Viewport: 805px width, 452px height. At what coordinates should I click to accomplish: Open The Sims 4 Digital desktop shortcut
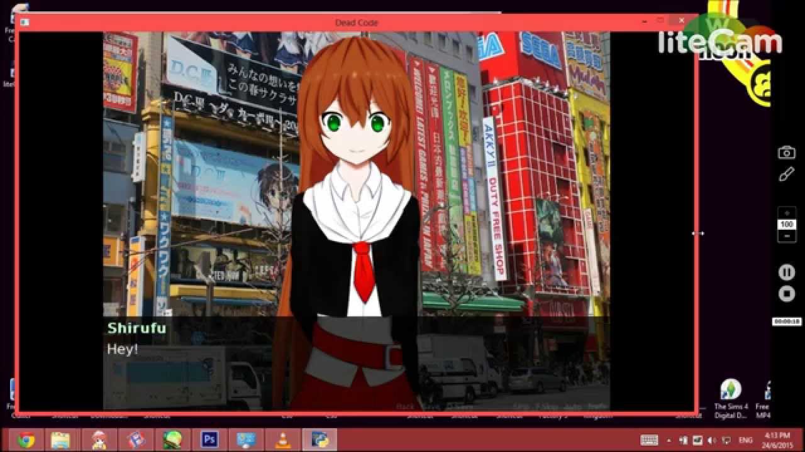(x=731, y=398)
